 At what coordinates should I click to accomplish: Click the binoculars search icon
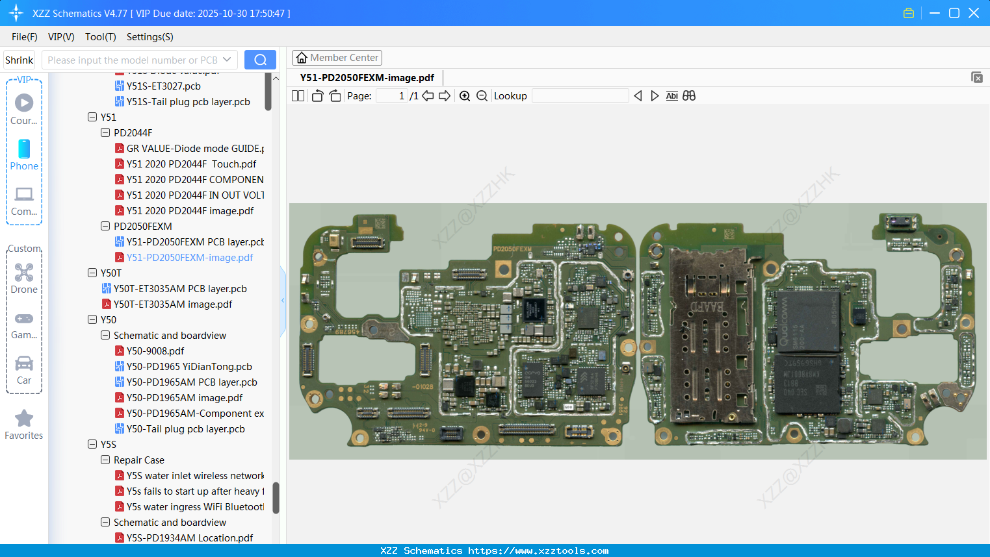click(689, 96)
